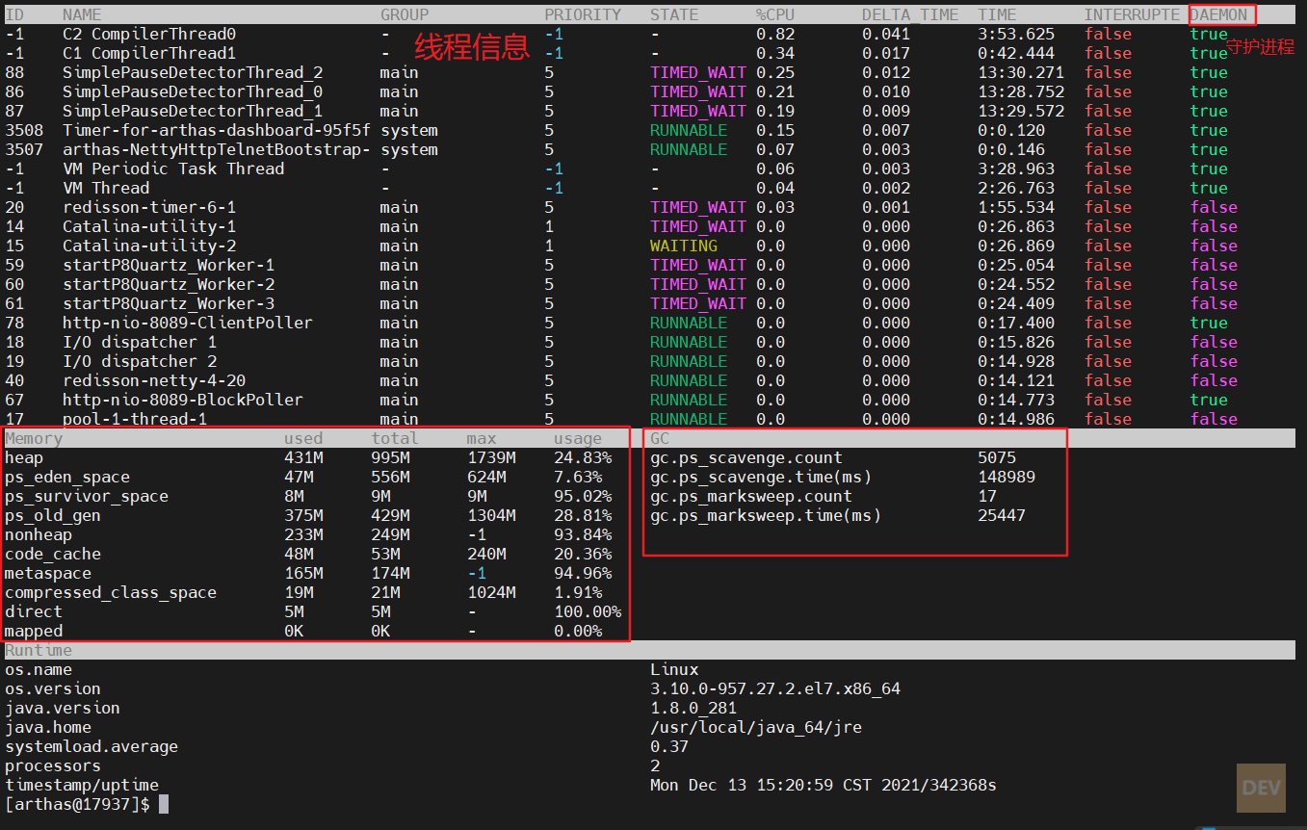Select thread I/O dispatcher 1
This screenshot has height=830, width=1307.
coord(140,342)
